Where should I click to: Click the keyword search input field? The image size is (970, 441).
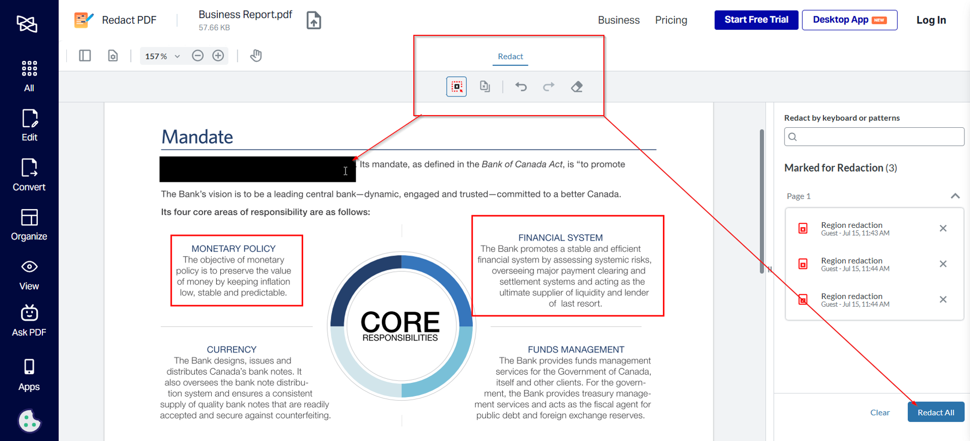pos(874,137)
